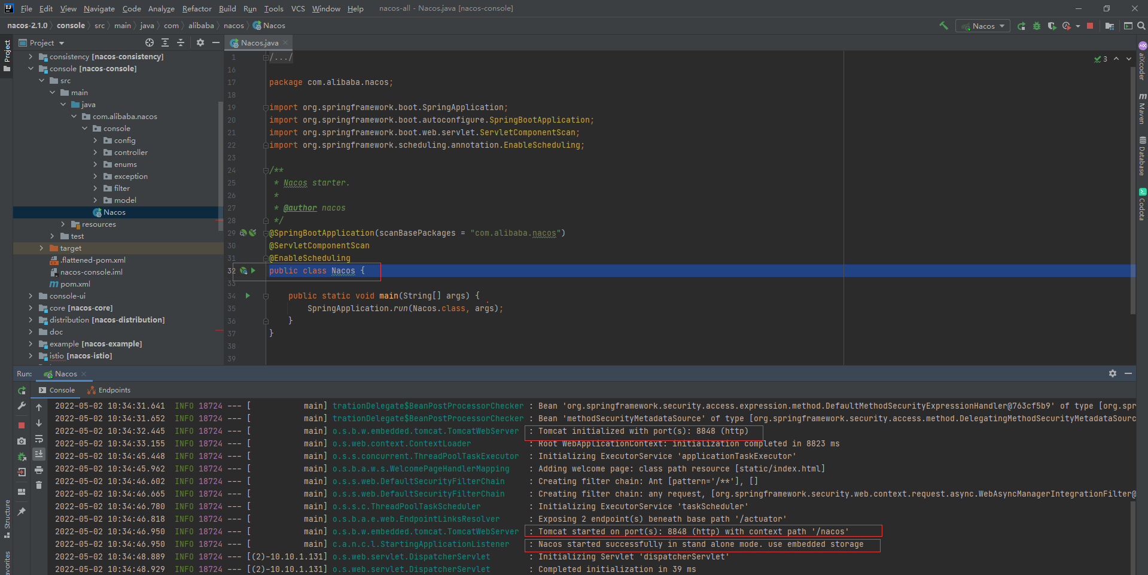Screen dimensions: 1148x575
Task: Toggle Pin Tab icon in Run panel
Action: 22,512
